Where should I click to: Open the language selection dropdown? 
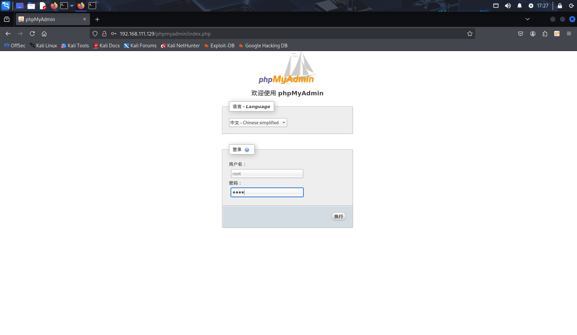[258, 123]
